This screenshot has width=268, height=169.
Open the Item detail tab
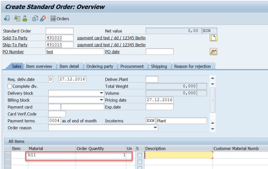click(x=69, y=66)
